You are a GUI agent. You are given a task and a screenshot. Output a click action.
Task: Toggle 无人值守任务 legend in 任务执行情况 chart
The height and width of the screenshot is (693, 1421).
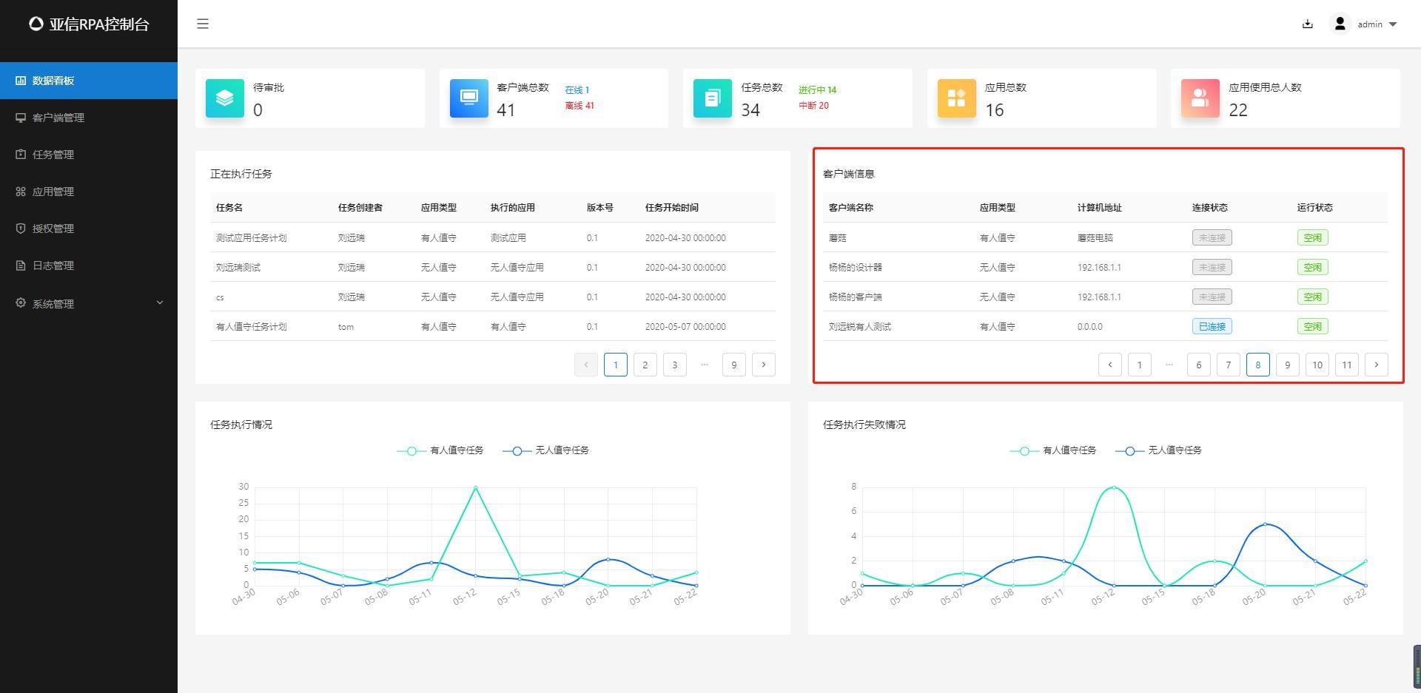(x=545, y=450)
